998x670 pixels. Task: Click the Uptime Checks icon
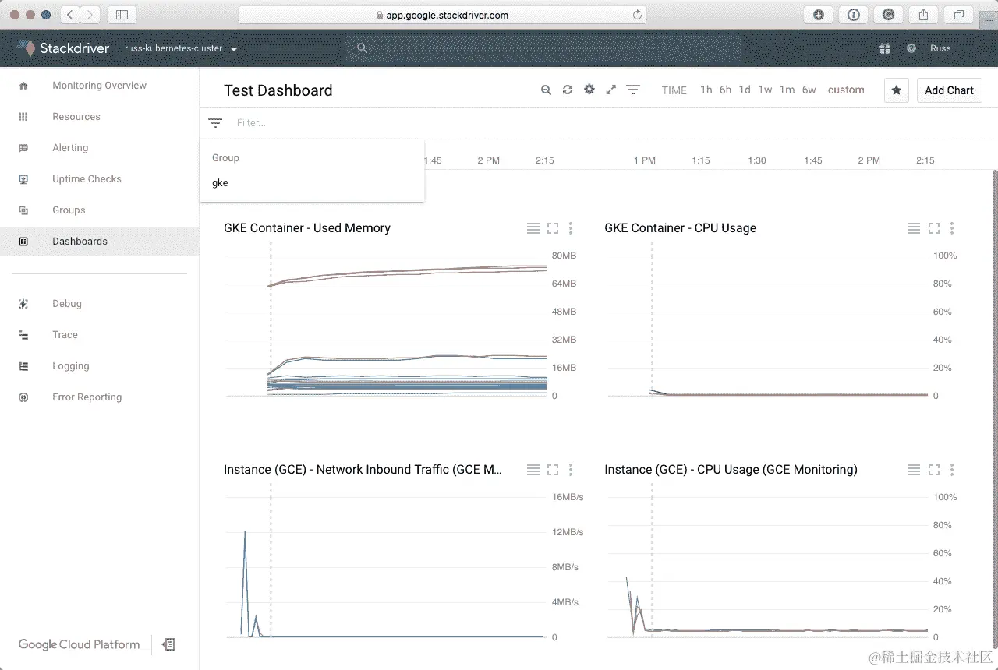pos(23,179)
